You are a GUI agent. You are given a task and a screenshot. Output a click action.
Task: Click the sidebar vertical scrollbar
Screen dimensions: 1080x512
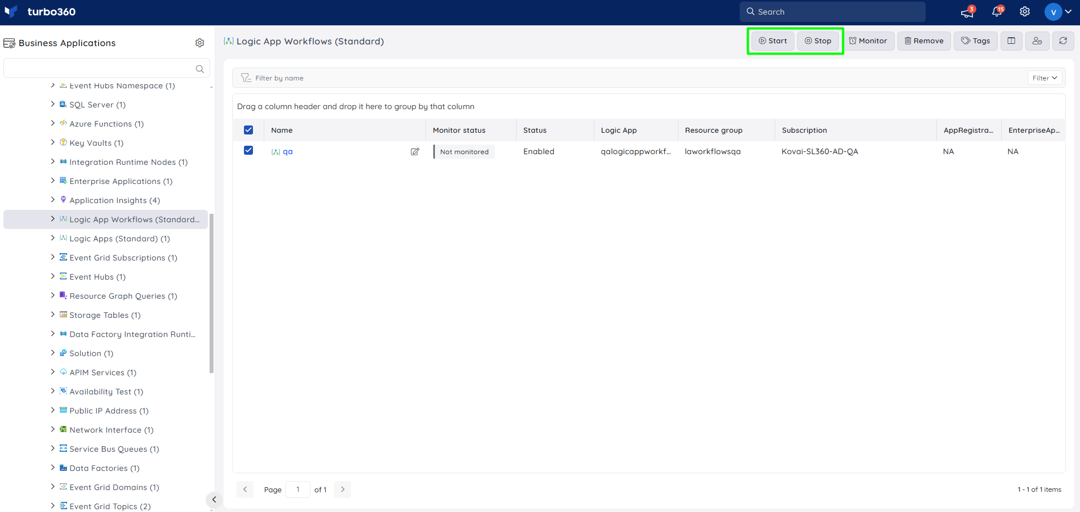[x=211, y=293]
